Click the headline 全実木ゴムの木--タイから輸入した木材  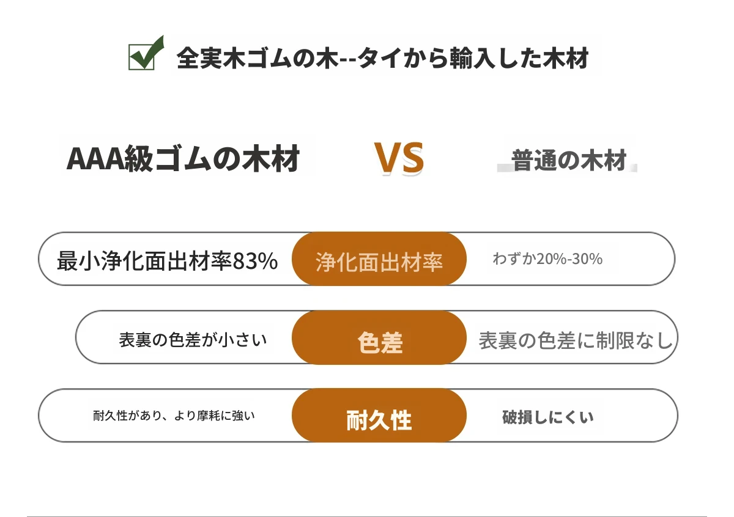pos(382,59)
